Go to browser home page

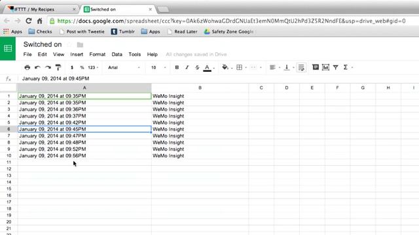[x=39, y=21]
